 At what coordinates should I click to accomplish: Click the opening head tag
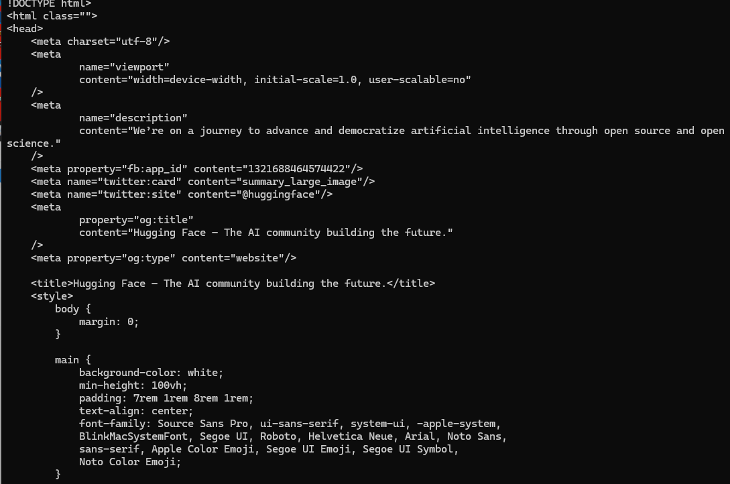tap(25, 29)
